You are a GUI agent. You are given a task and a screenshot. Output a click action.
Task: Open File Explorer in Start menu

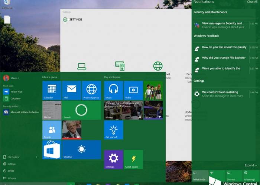pyautogui.click(x=12, y=157)
